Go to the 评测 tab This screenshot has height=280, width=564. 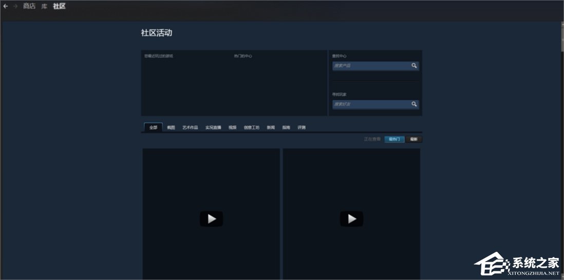(x=302, y=128)
